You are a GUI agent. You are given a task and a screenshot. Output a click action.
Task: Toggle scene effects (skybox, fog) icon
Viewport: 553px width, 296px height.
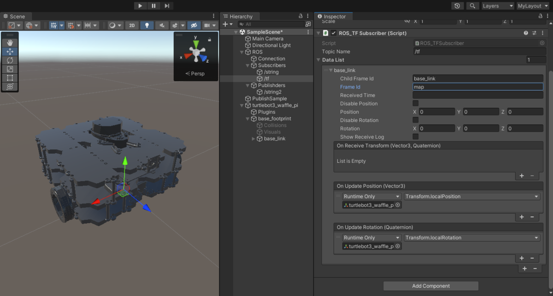(175, 25)
